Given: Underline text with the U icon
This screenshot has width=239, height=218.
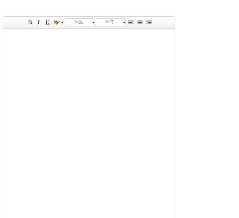Looking at the screenshot, I should click(x=47, y=22).
